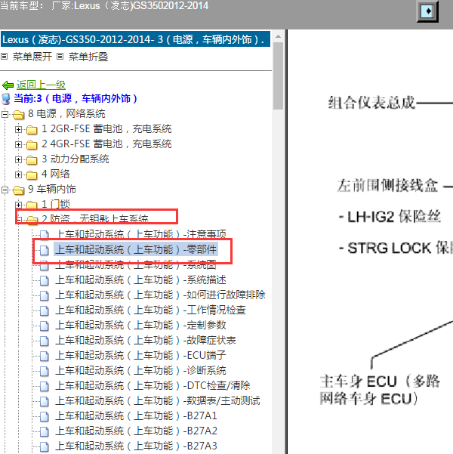Expand the 1 门锁 node
The width and height of the screenshot is (453, 454).
[x=19, y=205]
